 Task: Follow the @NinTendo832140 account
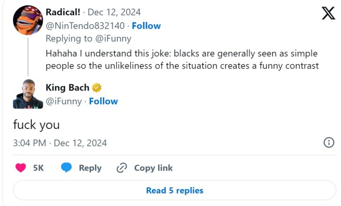click(146, 26)
